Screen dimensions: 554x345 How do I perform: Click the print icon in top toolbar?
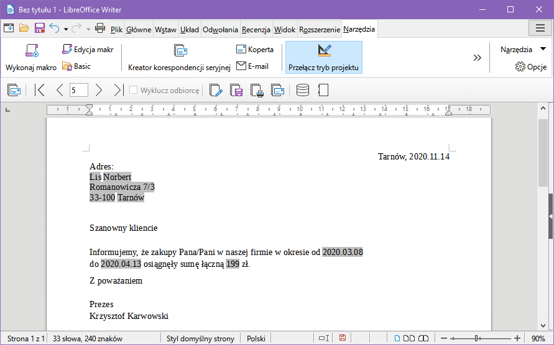click(100, 29)
